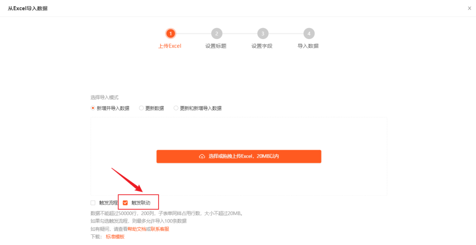476x245 pixels.
Task: Click 选择或拖拽上传Excel orange upload button
Action: click(x=239, y=156)
